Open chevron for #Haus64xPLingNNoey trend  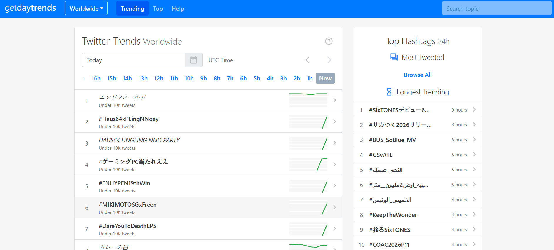click(x=334, y=121)
